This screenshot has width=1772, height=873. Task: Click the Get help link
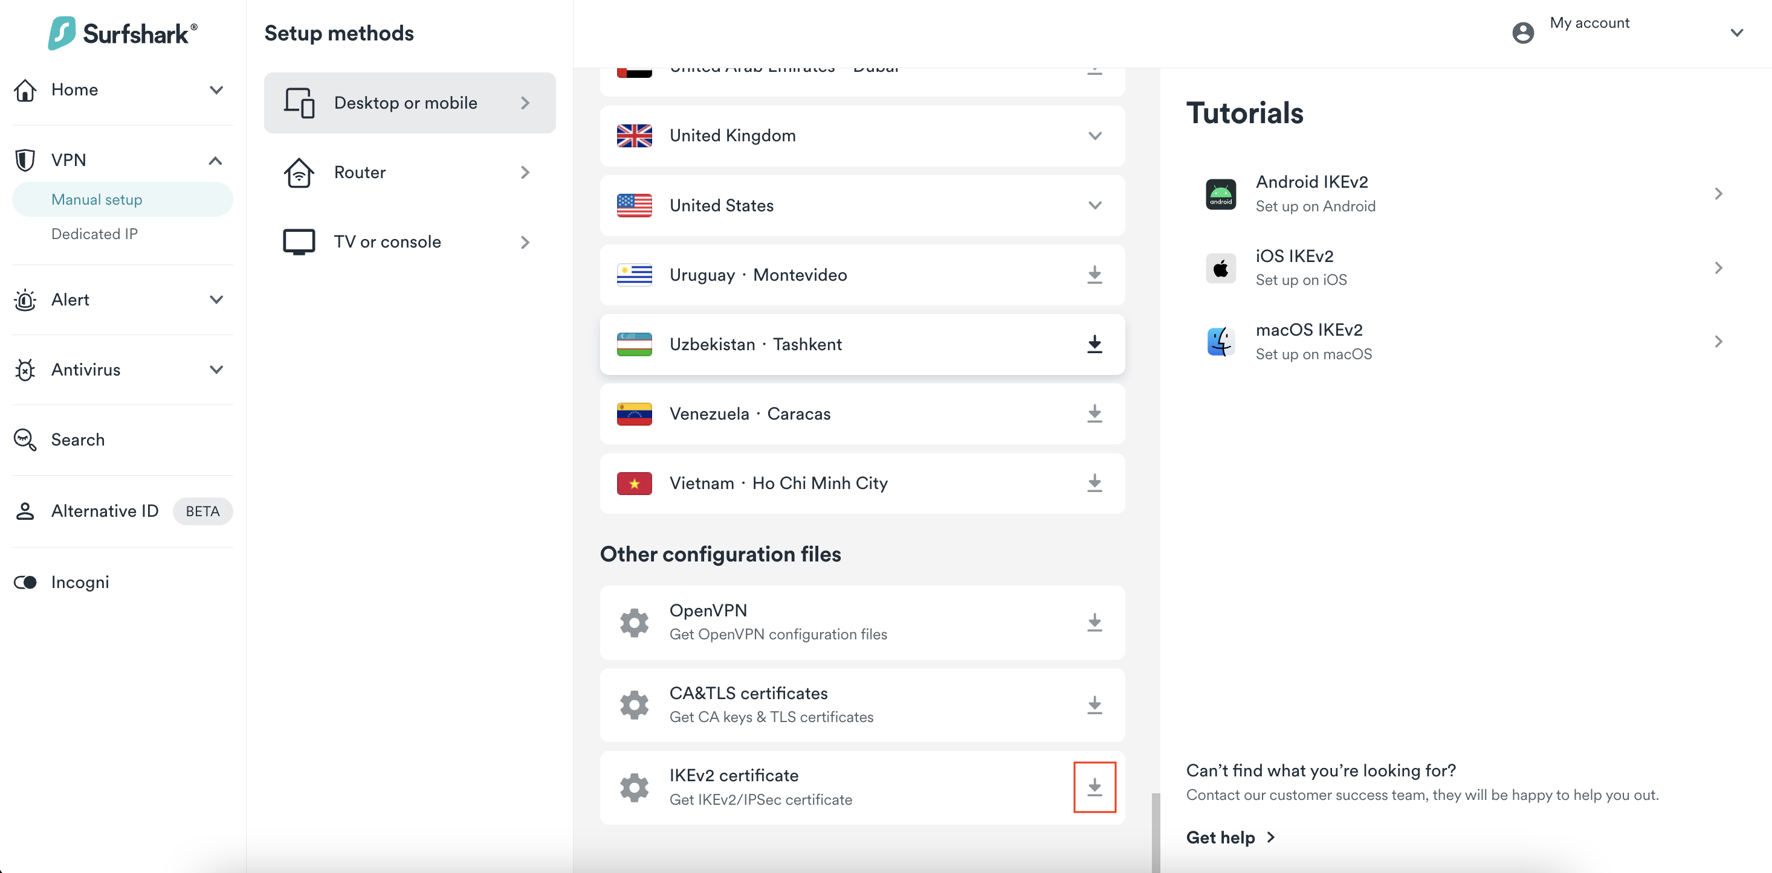coord(1230,837)
